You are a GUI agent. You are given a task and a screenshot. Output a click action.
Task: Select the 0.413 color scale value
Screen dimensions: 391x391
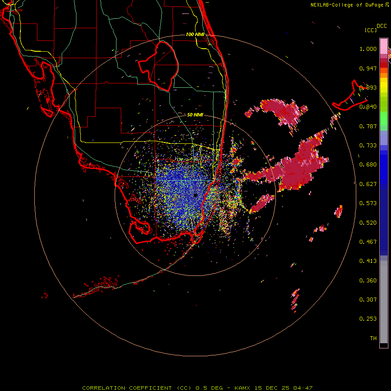(368, 261)
